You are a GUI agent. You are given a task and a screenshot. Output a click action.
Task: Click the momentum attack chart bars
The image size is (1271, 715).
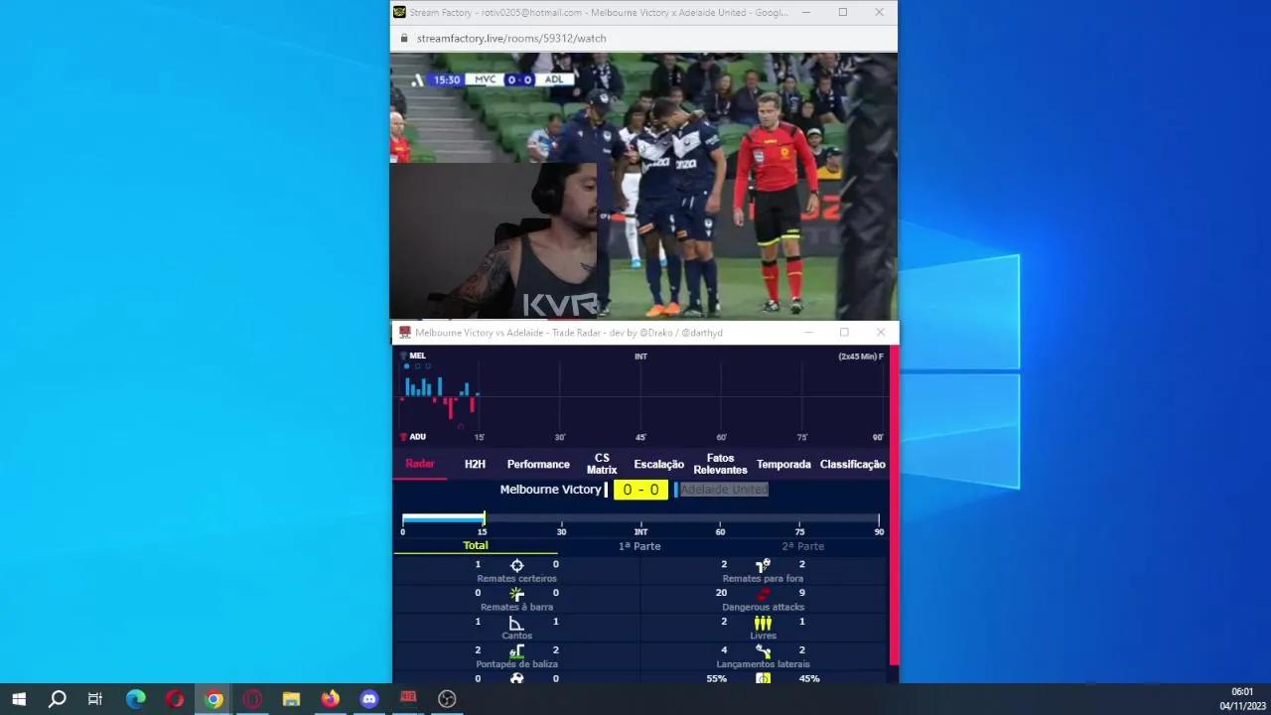(x=440, y=396)
